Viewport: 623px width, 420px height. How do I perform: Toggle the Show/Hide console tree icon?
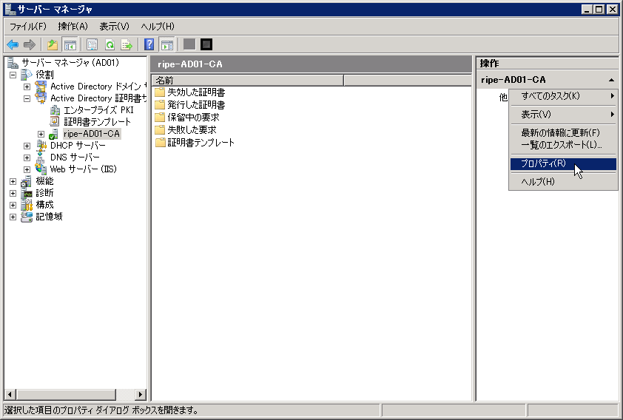click(70, 44)
